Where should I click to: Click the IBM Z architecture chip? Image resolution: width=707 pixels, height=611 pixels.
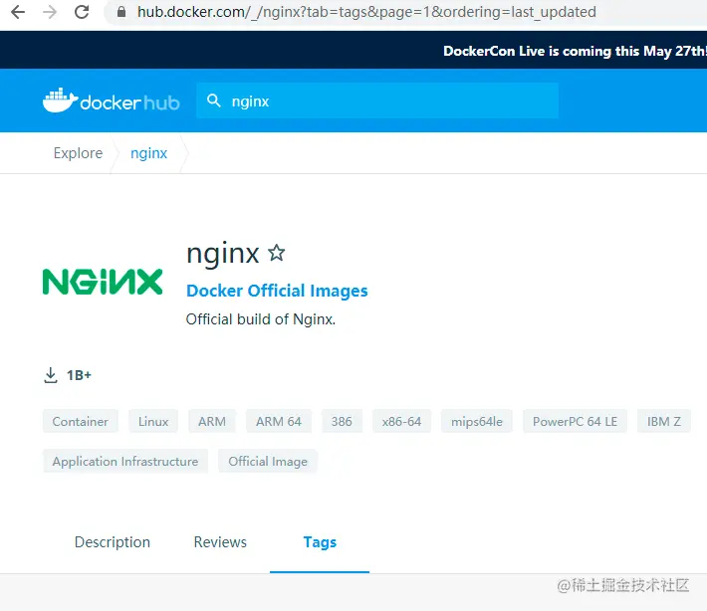pos(664,421)
